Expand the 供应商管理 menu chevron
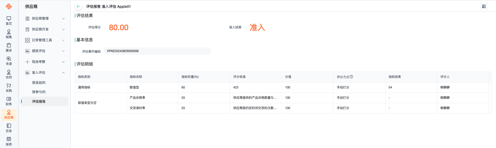Screen dimensions: 496x148 pyautogui.click(x=63, y=19)
